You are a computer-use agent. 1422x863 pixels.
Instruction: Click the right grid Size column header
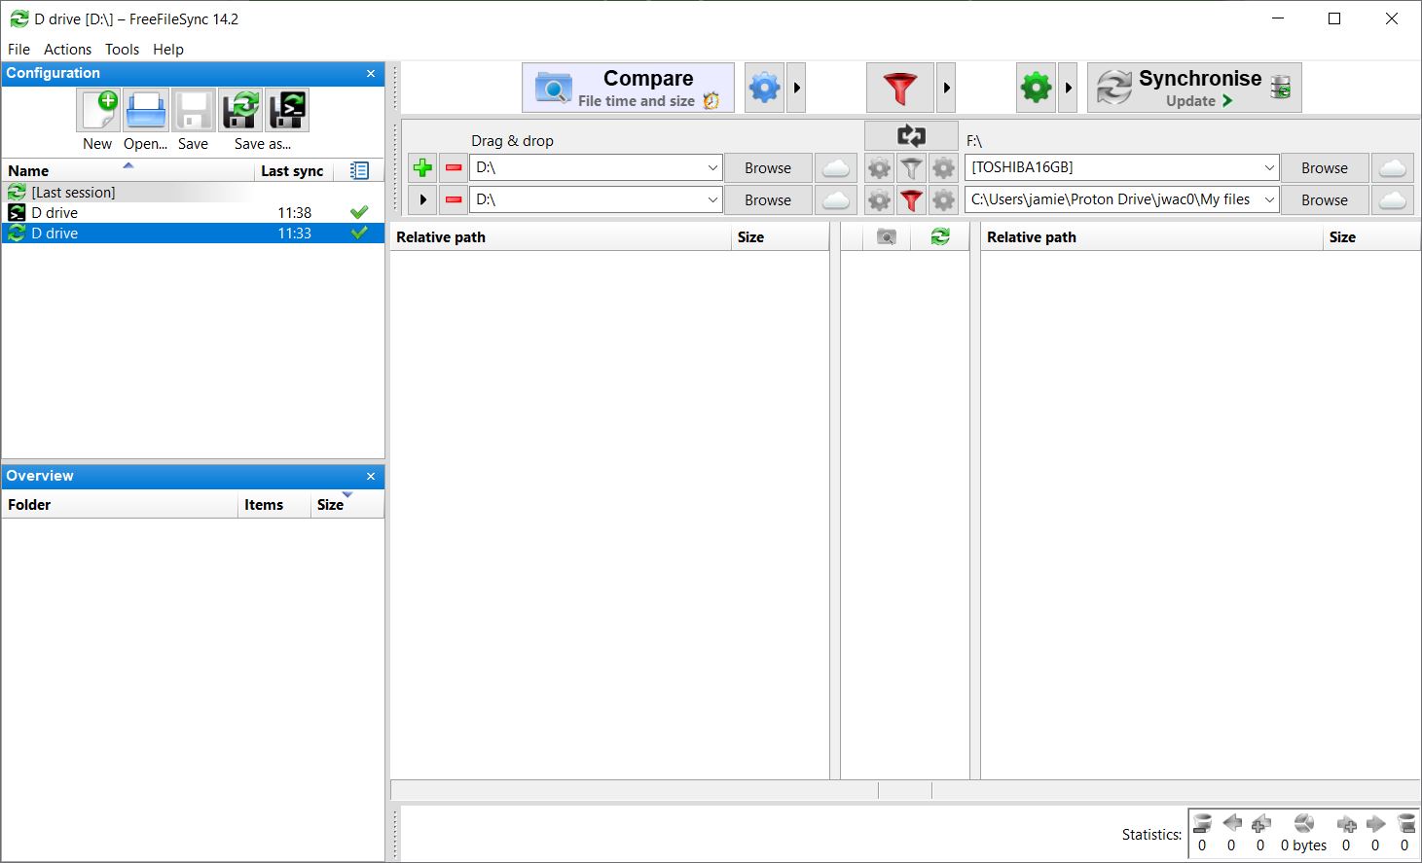1371,237
